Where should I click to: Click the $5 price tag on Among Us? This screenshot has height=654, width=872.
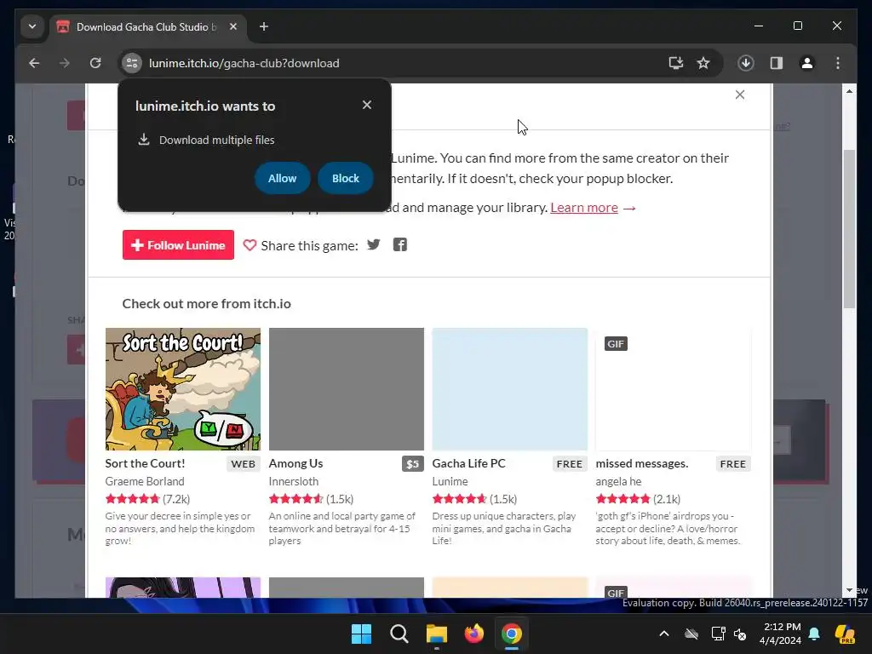[413, 464]
